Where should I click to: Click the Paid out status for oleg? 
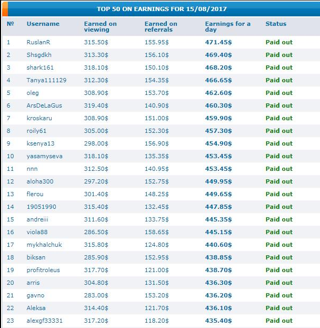(279, 93)
